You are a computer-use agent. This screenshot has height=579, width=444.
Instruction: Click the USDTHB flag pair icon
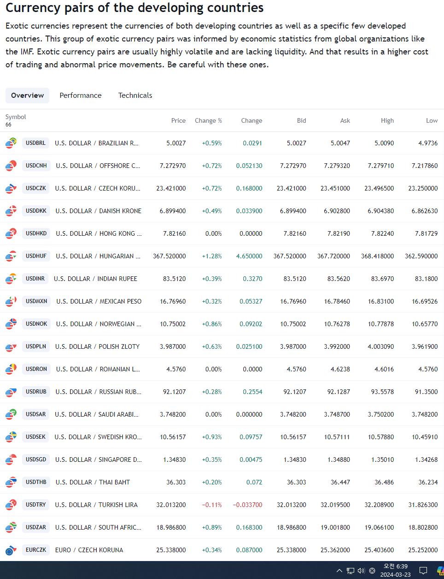(x=11, y=482)
